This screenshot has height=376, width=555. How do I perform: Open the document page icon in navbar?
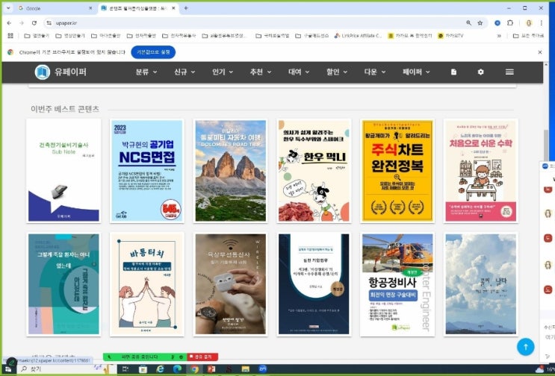(x=453, y=72)
